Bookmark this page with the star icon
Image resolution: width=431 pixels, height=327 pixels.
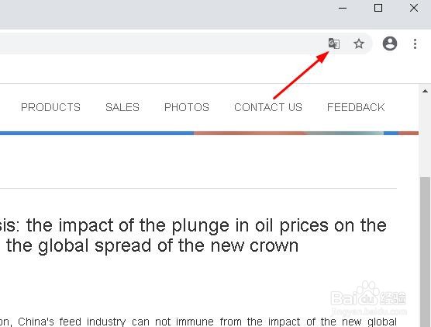[359, 43]
